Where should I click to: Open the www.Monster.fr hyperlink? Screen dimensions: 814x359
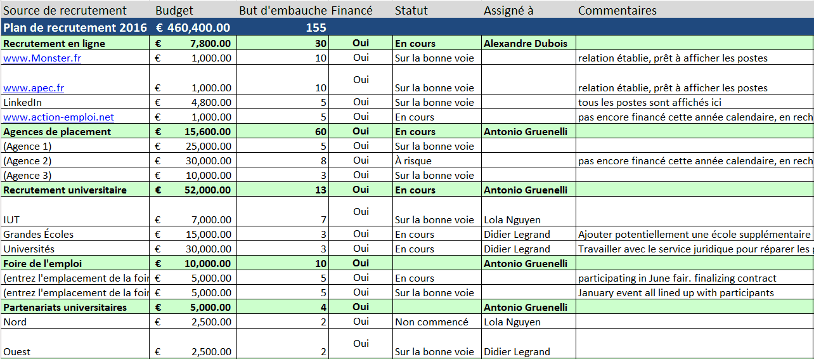pyautogui.click(x=42, y=58)
